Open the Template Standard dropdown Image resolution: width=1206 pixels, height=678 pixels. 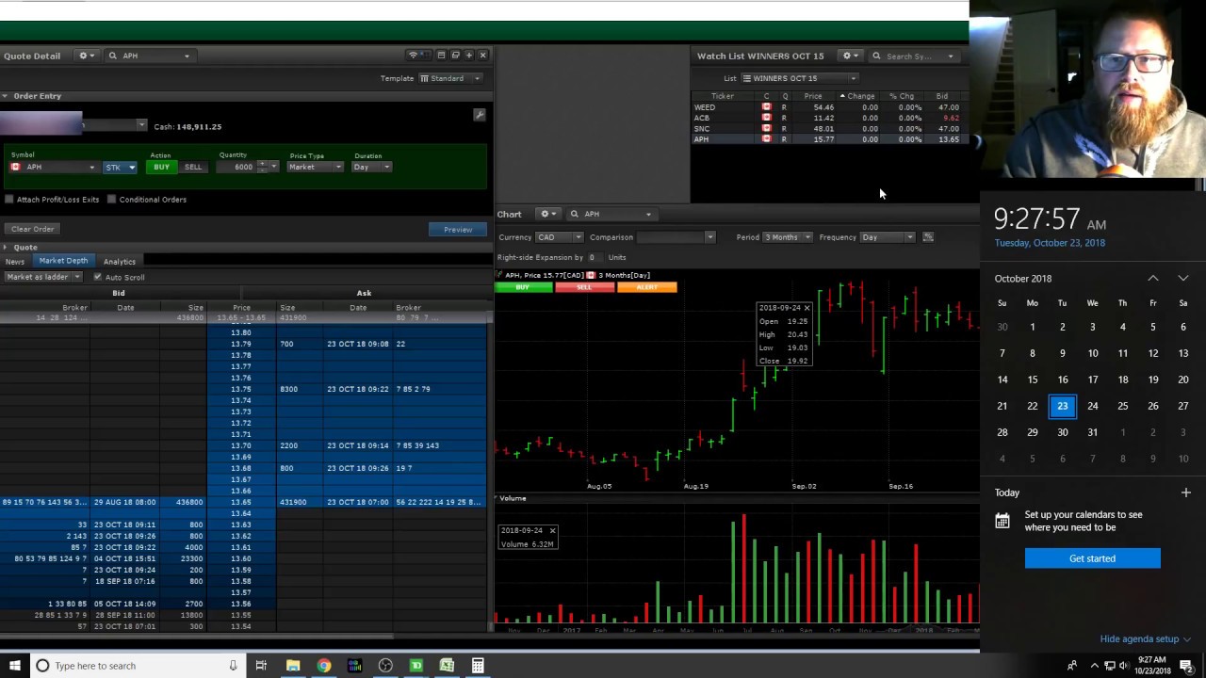pyautogui.click(x=450, y=78)
